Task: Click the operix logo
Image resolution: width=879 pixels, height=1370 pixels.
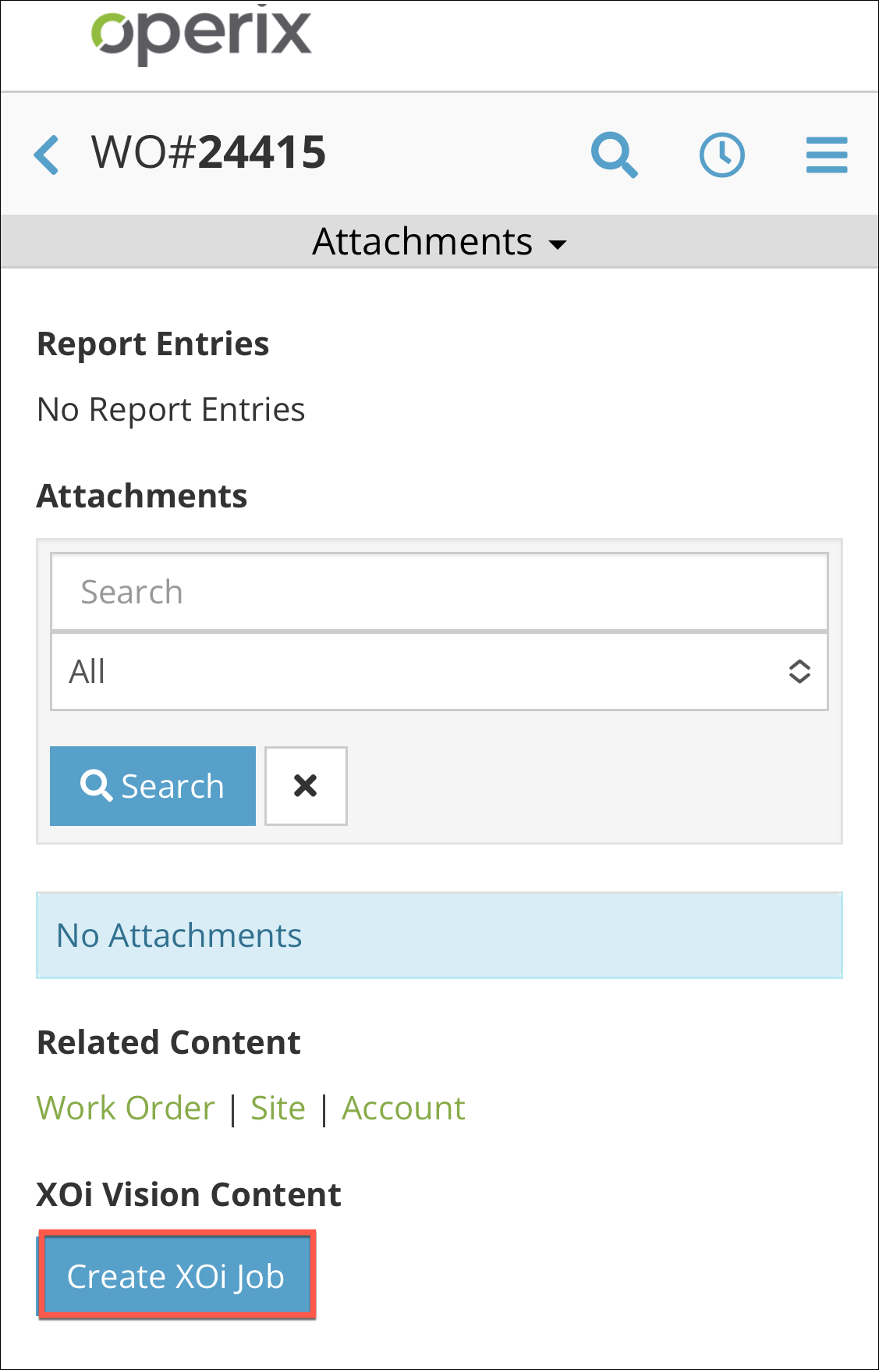Action: pyautogui.click(x=201, y=35)
